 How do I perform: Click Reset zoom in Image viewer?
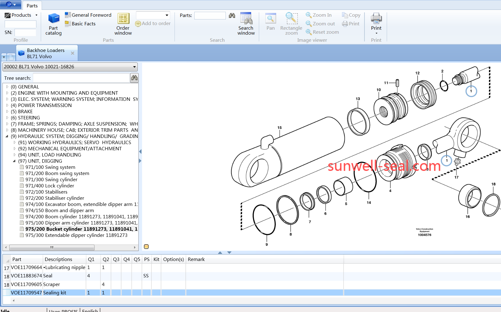point(322,32)
